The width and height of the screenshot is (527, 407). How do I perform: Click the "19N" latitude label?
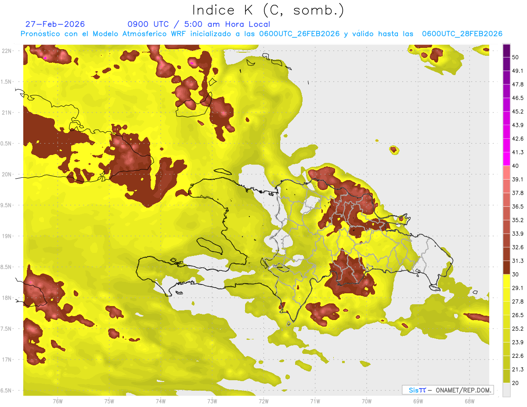point(7,236)
